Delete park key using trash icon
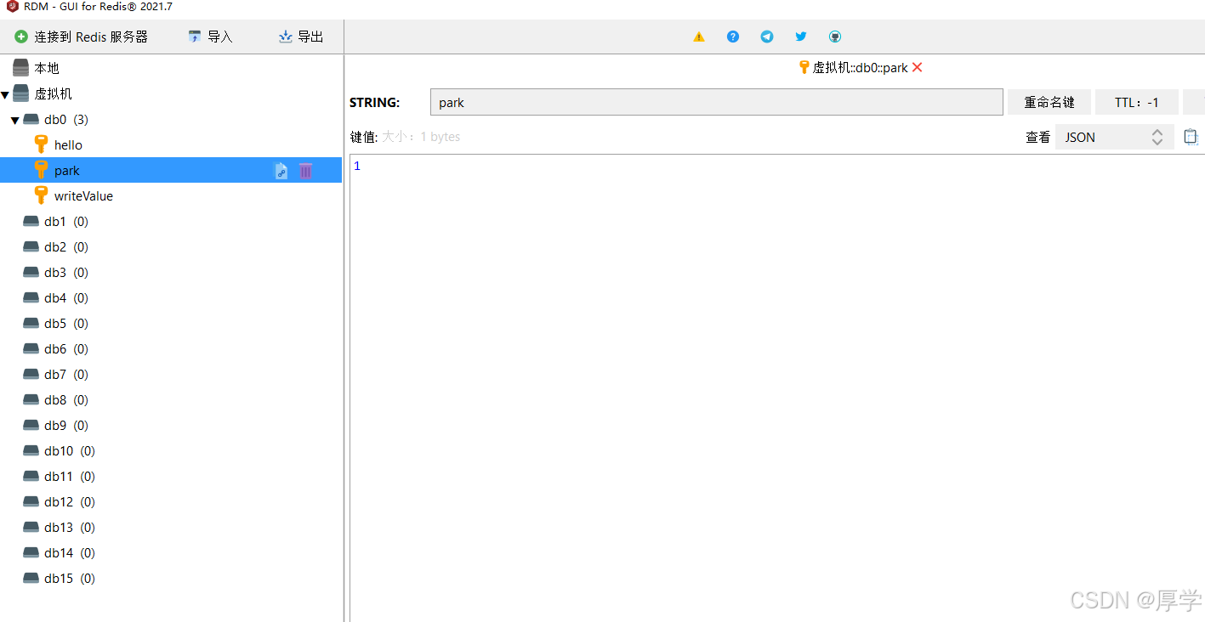The image size is (1205, 622). (305, 171)
